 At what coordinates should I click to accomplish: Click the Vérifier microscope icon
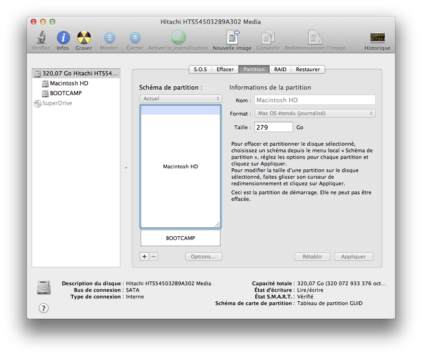(x=41, y=38)
